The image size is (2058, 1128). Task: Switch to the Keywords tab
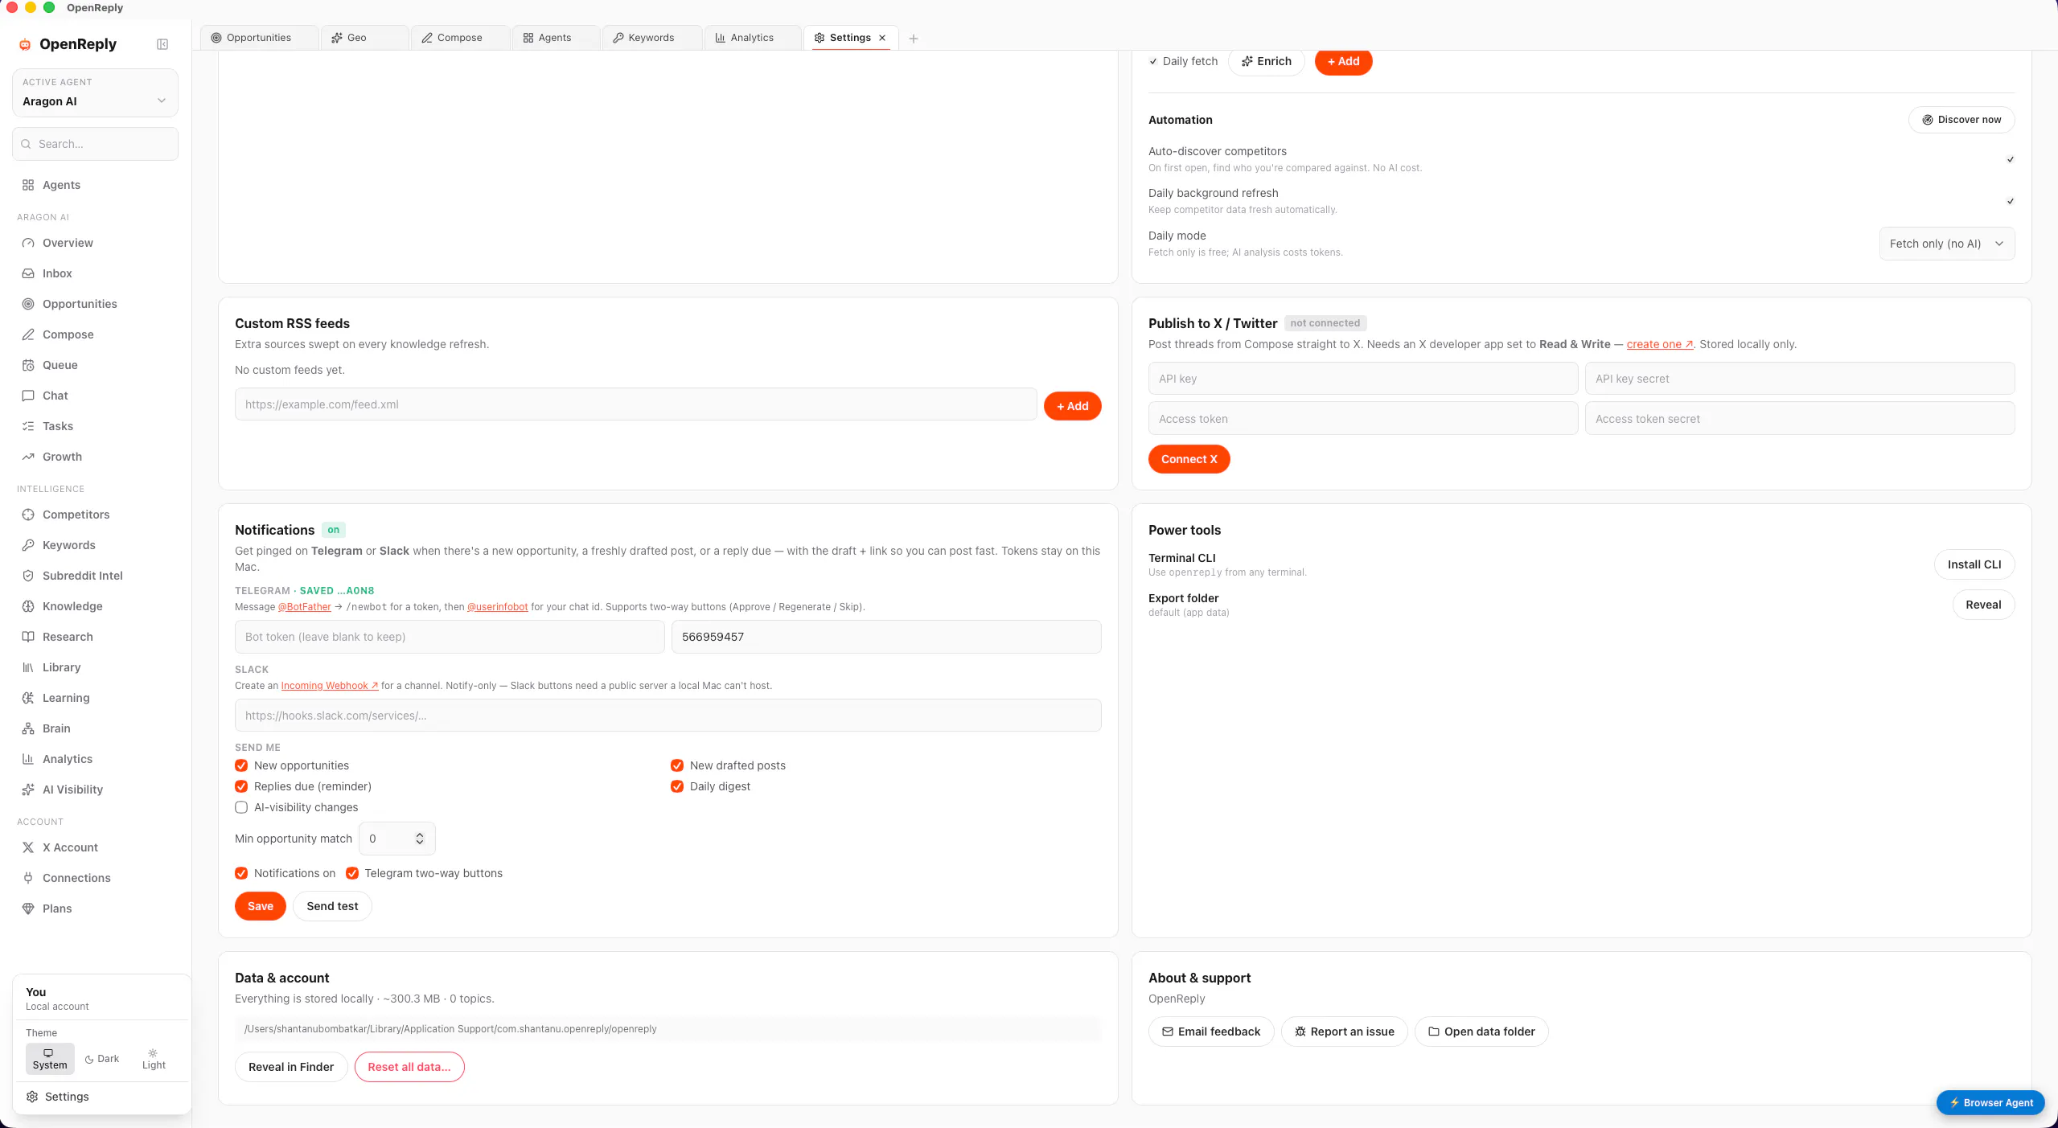click(x=652, y=38)
